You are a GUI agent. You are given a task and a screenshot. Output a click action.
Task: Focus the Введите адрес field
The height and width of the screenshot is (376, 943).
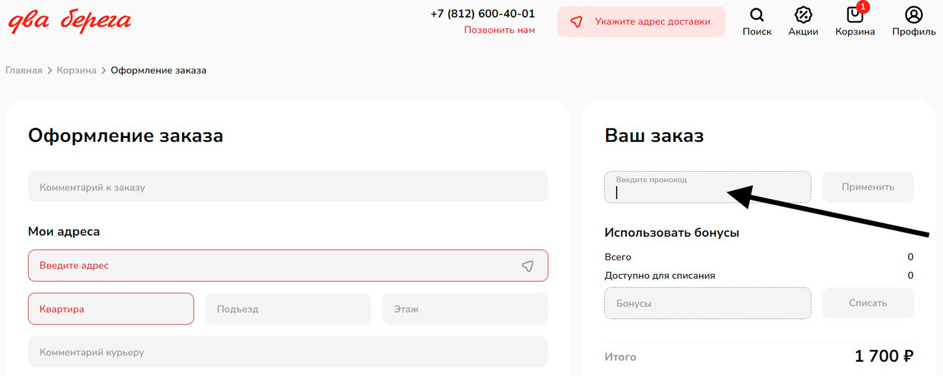click(288, 265)
